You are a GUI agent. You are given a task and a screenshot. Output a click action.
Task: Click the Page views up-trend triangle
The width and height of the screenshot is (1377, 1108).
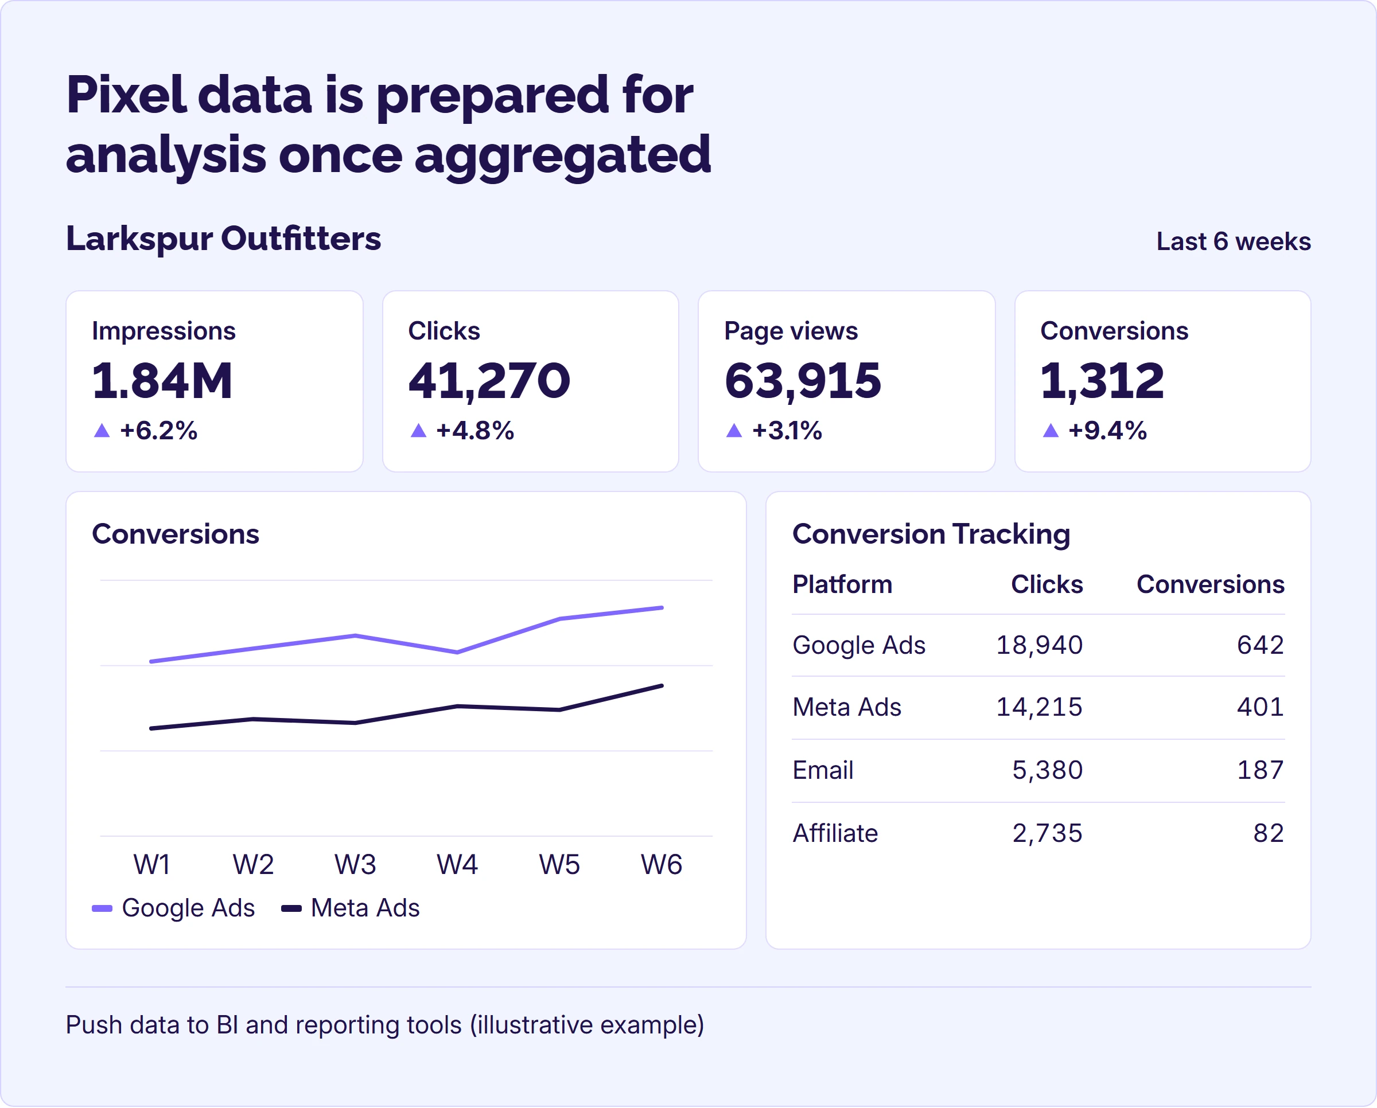click(x=734, y=431)
